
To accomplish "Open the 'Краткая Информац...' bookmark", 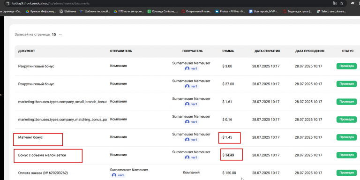I will tap(41, 11).
